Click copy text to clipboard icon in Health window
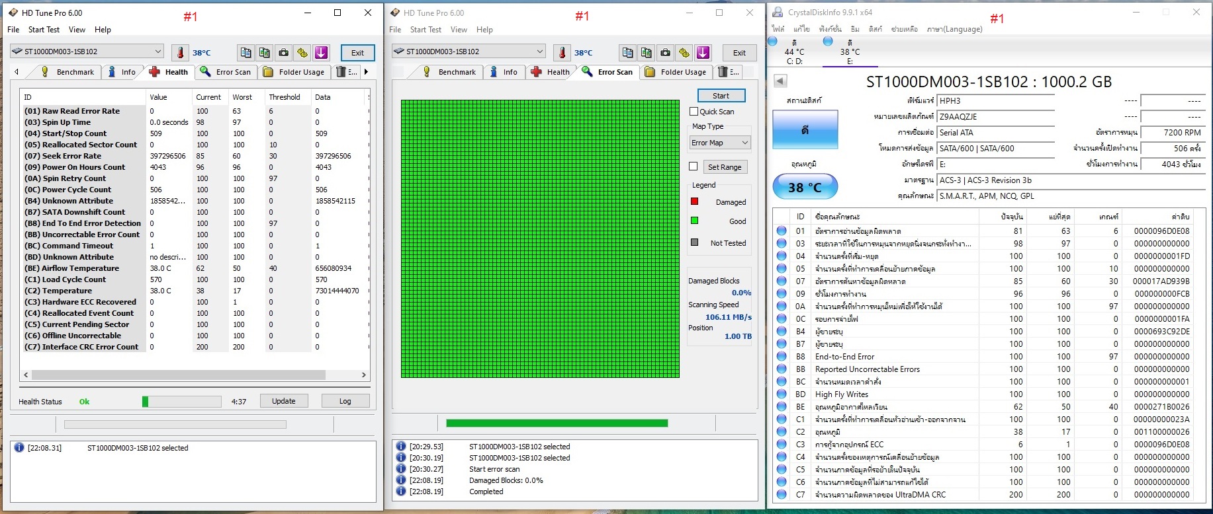The image size is (1213, 514). click(x=246, y=52)
